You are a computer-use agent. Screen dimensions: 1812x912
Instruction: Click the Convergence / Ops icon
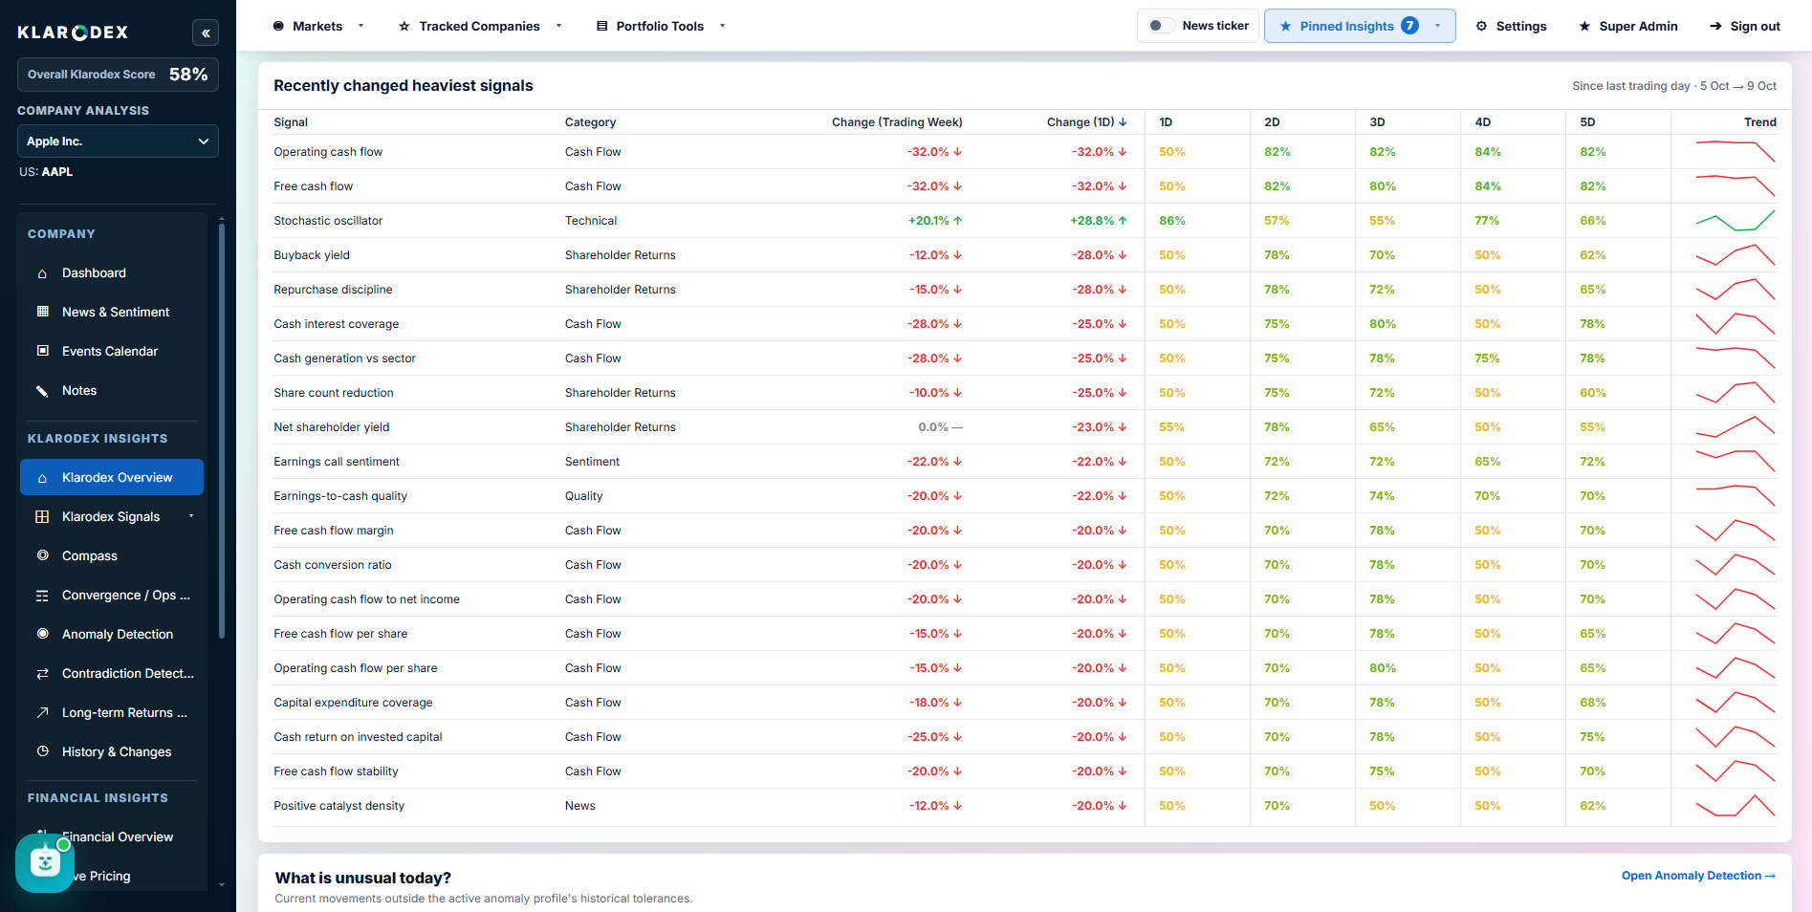pos(42,596)
